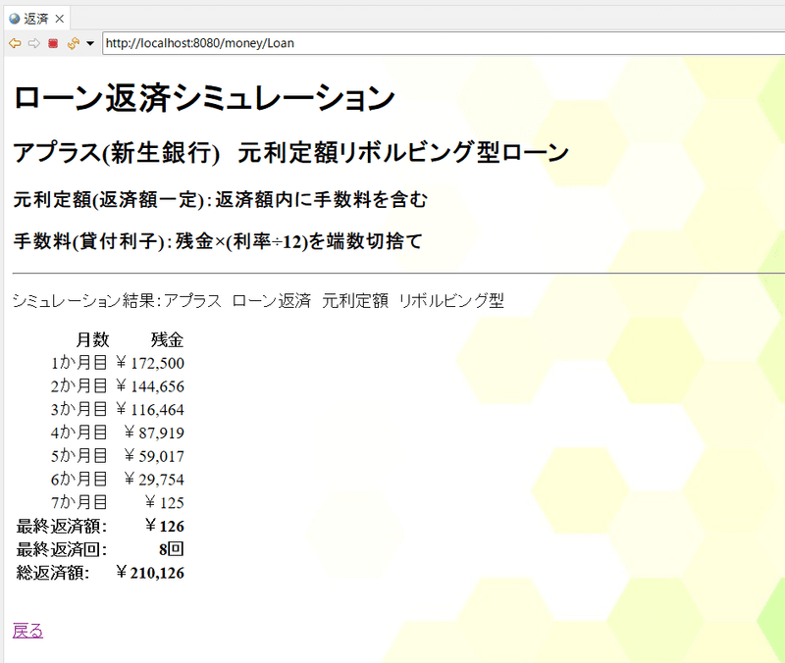Click the ￥126 final payment value

point(164,526)
